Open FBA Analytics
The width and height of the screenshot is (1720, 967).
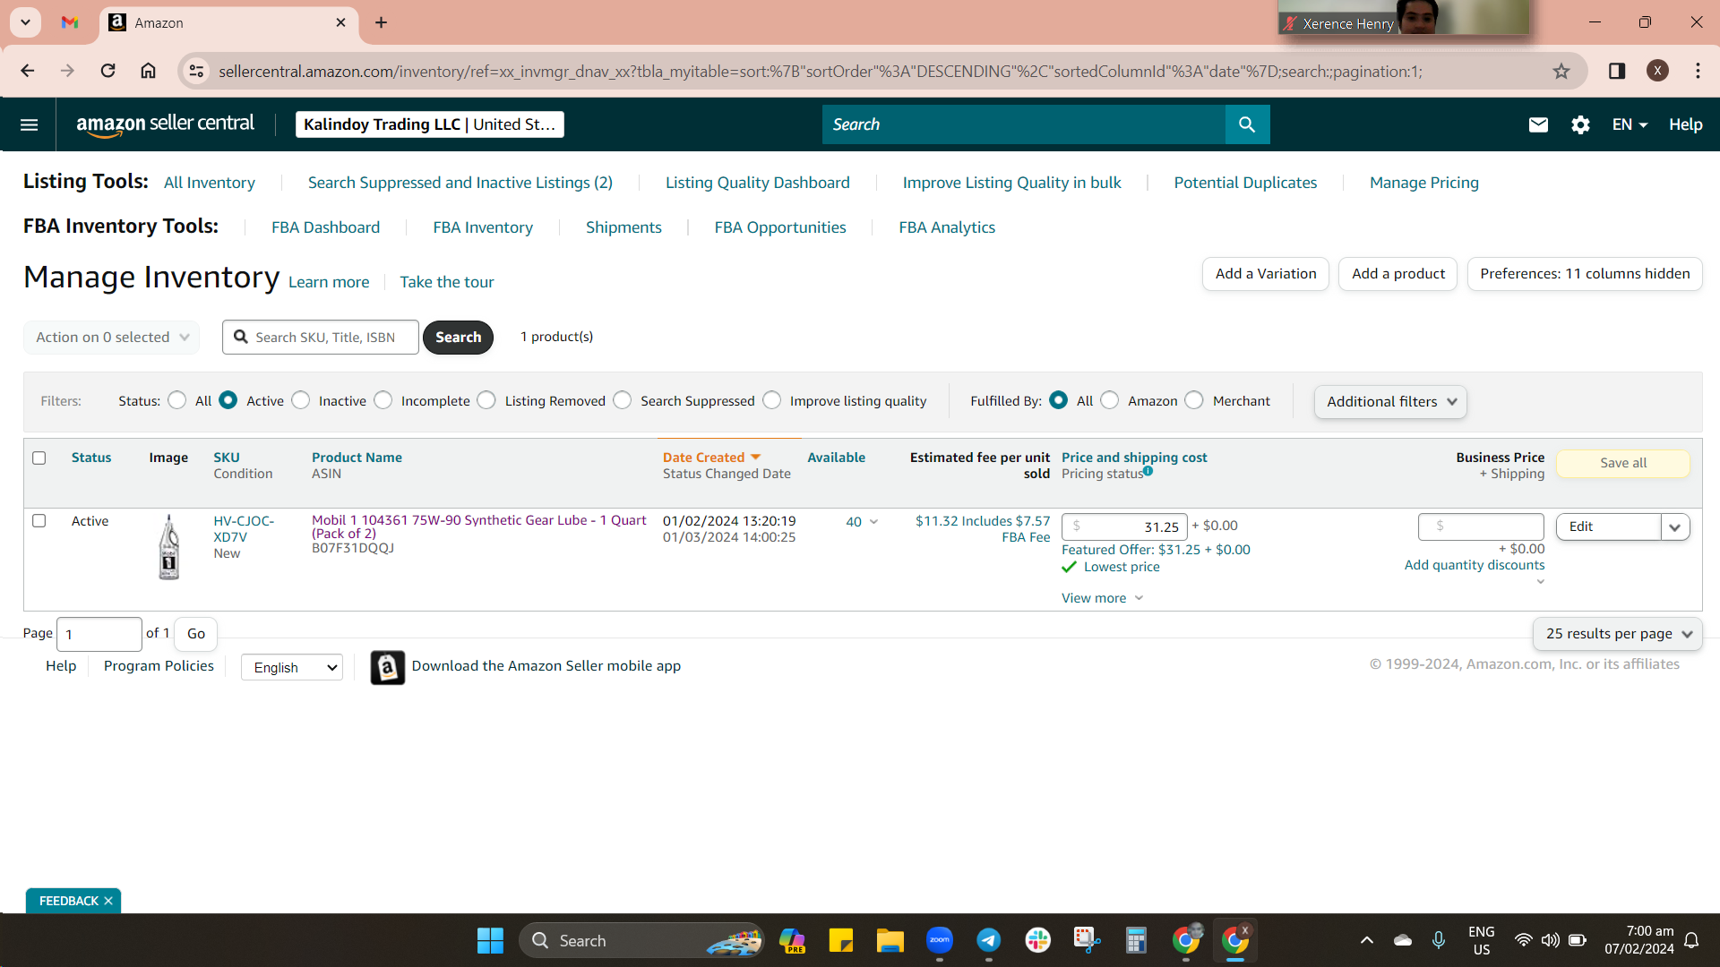coord(947,227)
